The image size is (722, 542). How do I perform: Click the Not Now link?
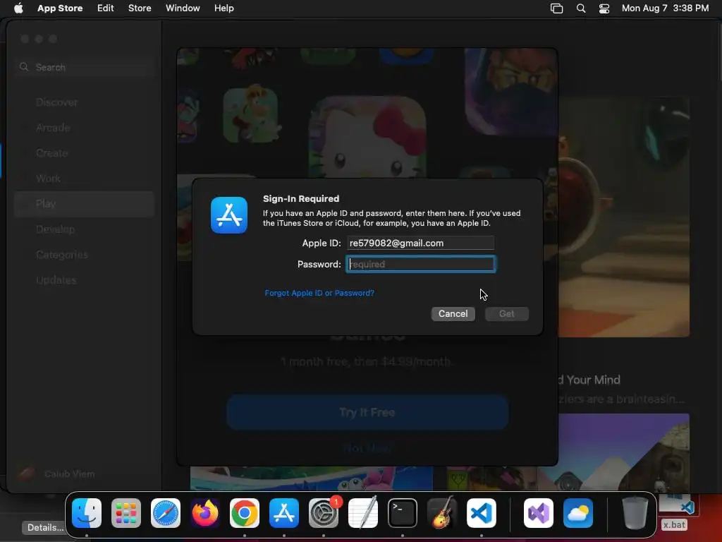click(367, 448)
